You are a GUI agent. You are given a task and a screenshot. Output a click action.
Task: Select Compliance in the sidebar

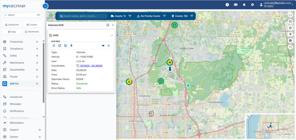point(16,48)
